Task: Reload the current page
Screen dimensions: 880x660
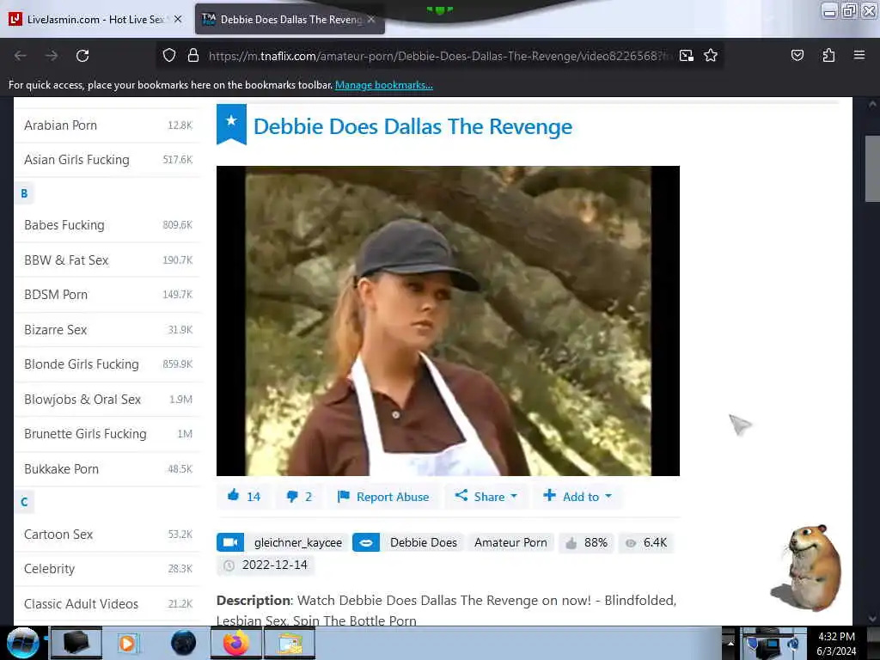Action: (x=82, y=56)
